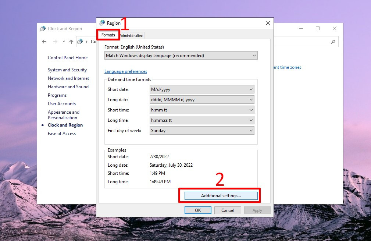The height and width of the screenshot is (241, 371).
Task: Change the First day of week dropdown
Action: point(252,130)
